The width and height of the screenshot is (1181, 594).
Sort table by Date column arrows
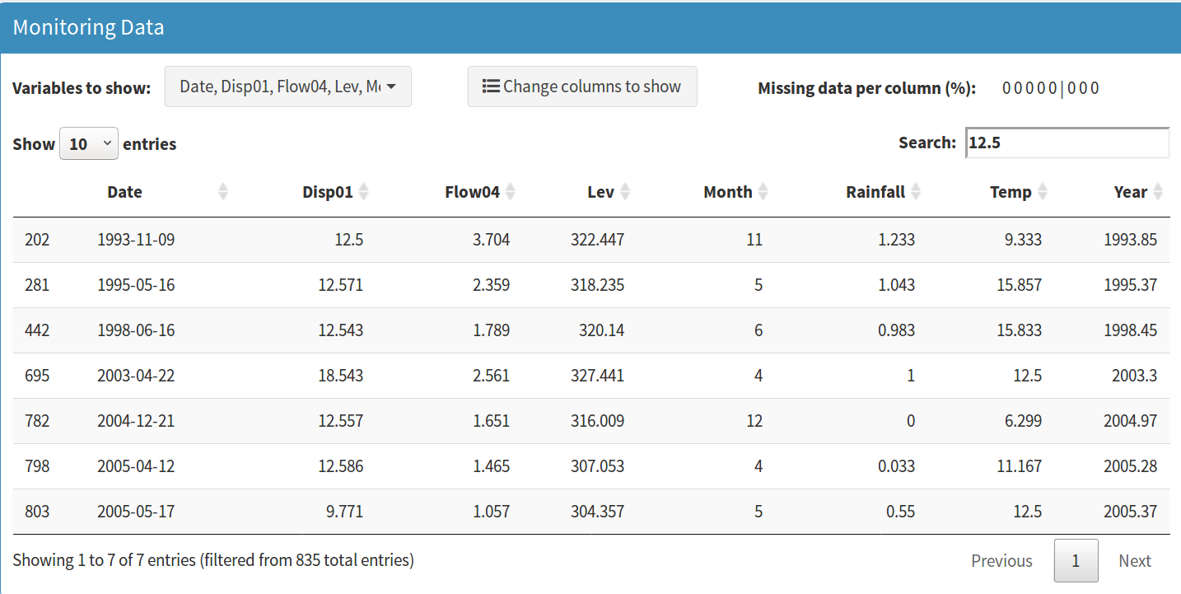click(x=222, y=192)
